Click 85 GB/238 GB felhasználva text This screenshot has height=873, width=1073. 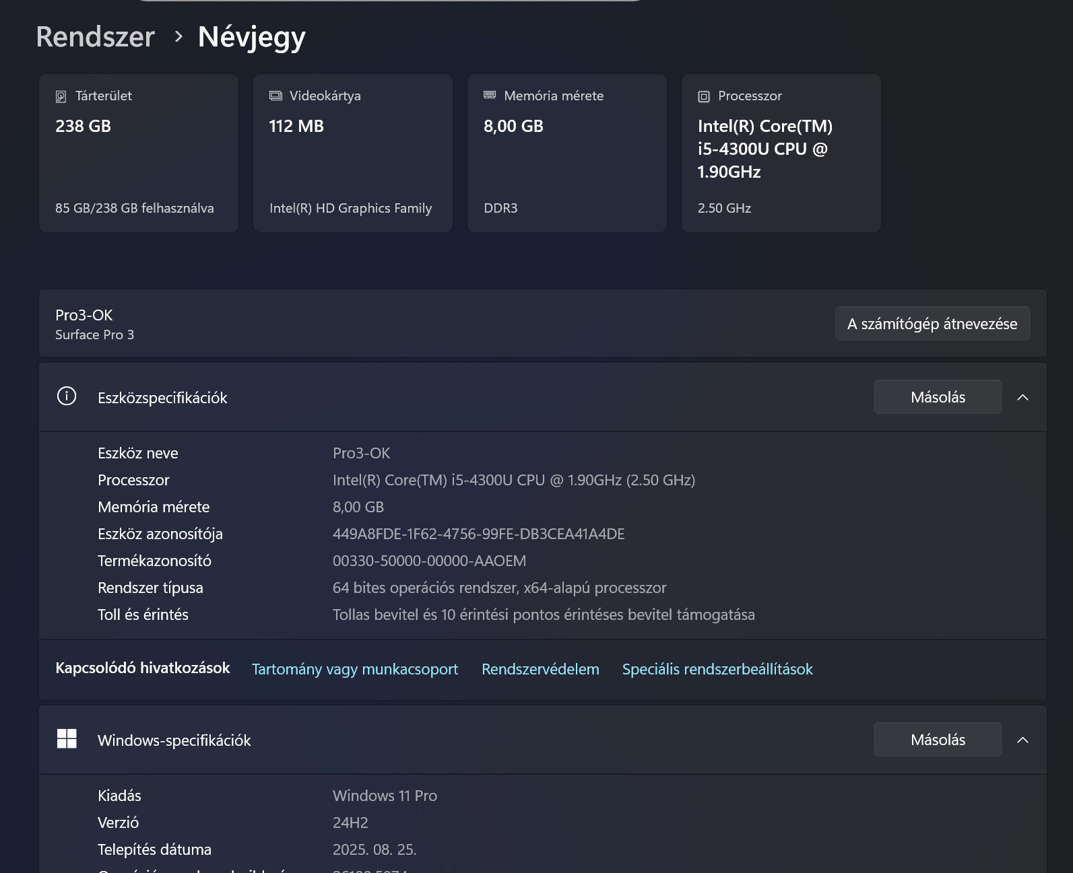tap(135, 208)
